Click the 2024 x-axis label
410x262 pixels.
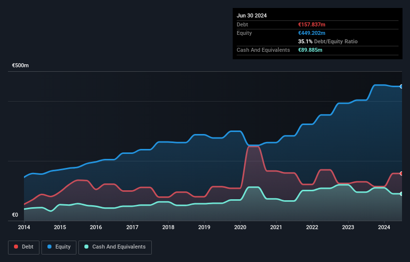click(x=384, y=227)
